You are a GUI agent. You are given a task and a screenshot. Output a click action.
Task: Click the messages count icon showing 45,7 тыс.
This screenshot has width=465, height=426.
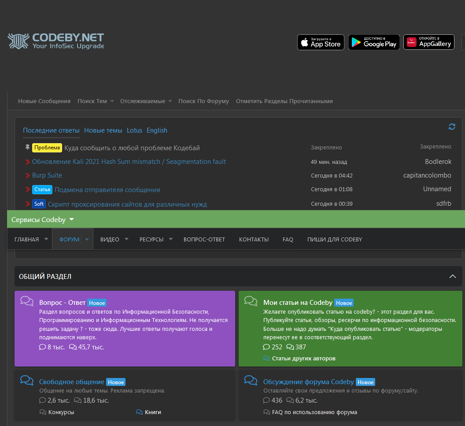click(x=73, y=347)
